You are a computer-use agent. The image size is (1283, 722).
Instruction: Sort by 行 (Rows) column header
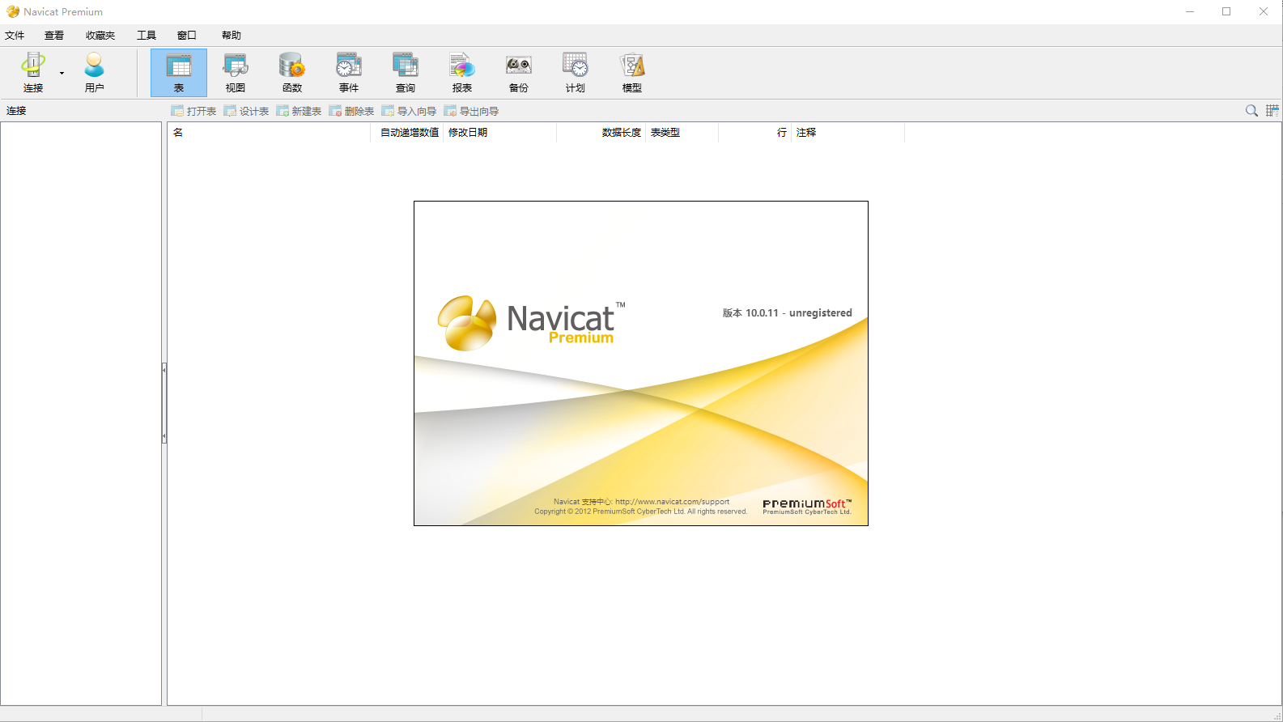coord(755,133)
